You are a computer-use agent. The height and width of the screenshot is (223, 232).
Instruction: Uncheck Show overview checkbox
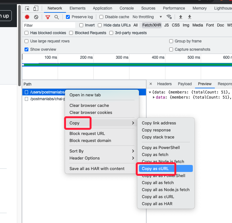tap(26, 49)
